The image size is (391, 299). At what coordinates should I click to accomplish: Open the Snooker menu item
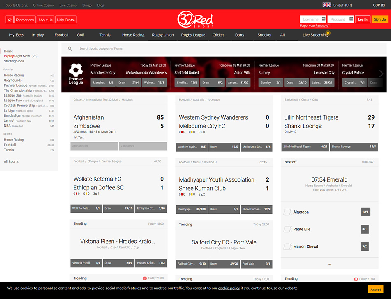click(264, 35)
